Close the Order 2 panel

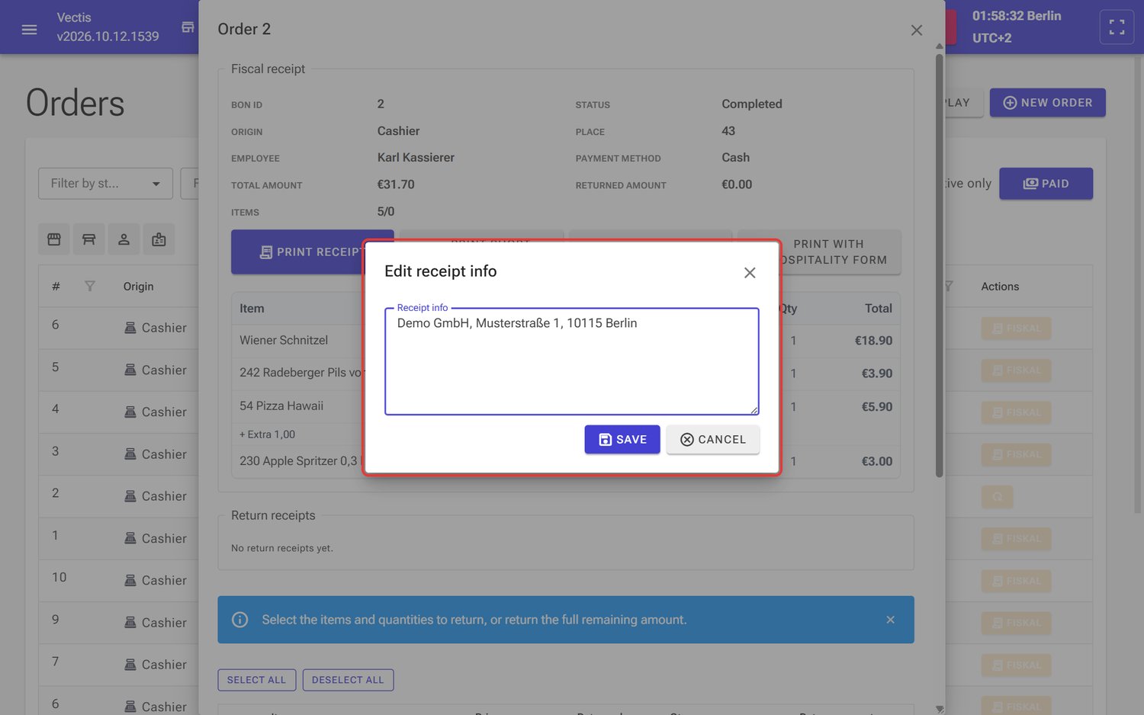pyautogui.click(x=917, y=30)
